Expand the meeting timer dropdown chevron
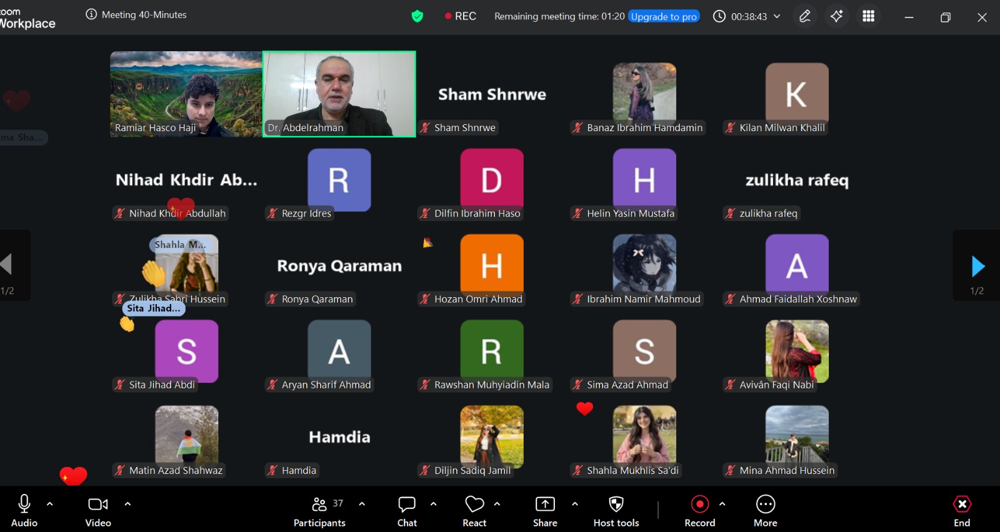The width and height of the screenshot is (1000, 532). click(777, 16)
